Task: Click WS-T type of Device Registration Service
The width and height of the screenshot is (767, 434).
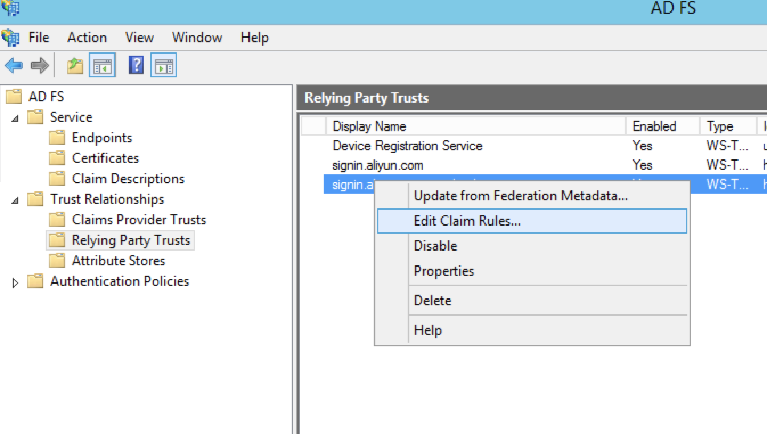Action: point(727,146)
